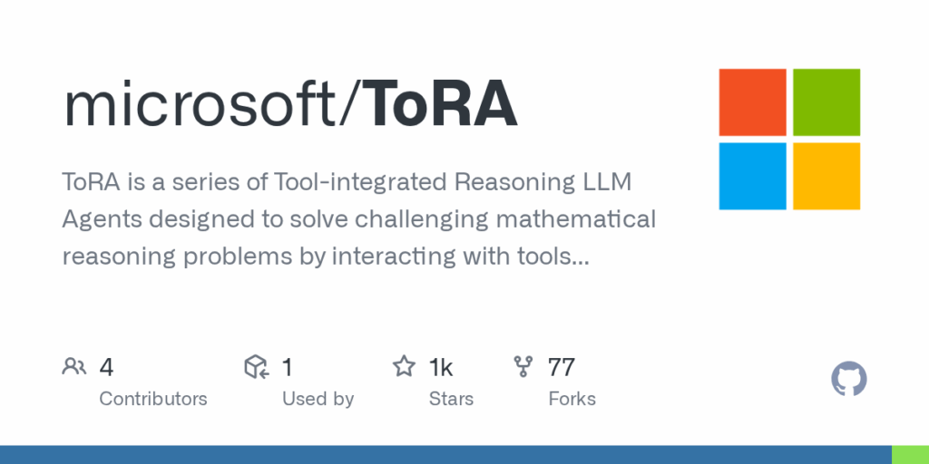
Task: Click the contributors people icon
Action: tap(74, 367)
